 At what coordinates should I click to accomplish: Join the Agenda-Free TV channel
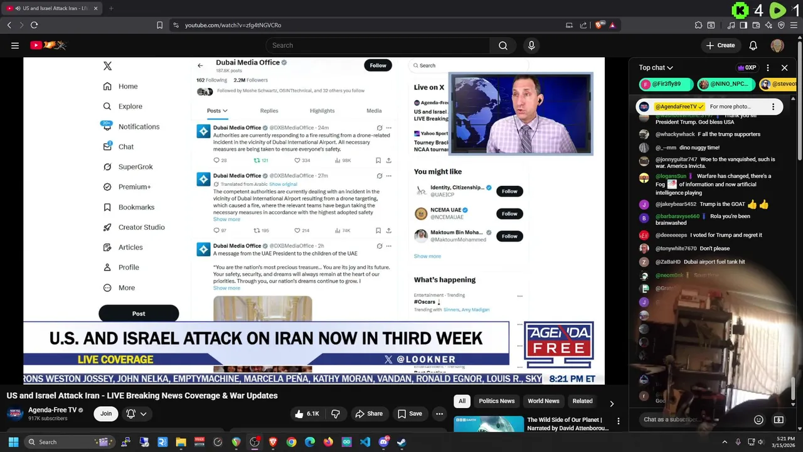[106, 414]
